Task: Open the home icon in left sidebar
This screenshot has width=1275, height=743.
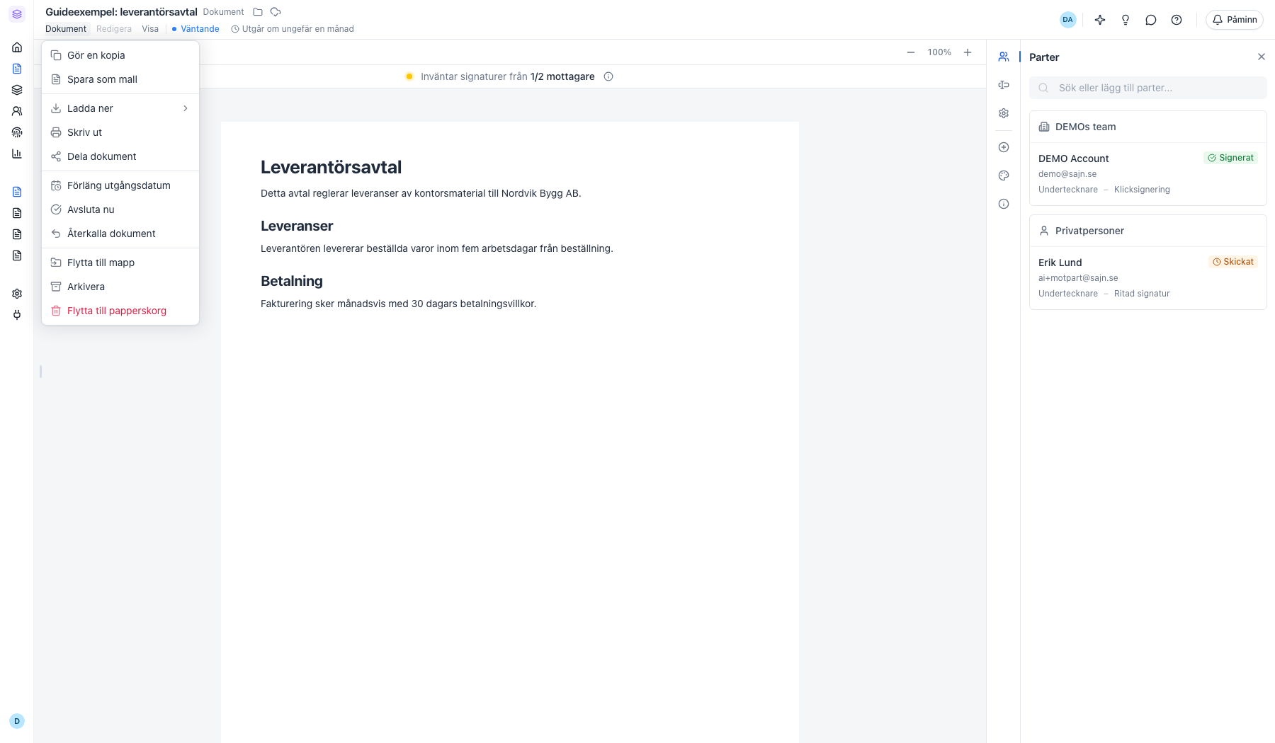Action: (x=17, y=47)
